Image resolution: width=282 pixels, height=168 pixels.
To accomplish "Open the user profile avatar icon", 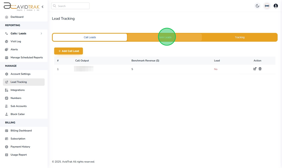I will (x=276, y=6).
